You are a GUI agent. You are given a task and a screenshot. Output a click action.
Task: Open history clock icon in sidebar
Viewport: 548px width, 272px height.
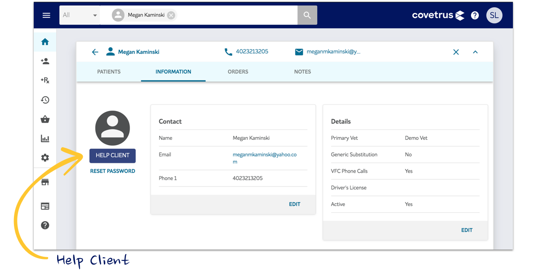coord(45,100)
